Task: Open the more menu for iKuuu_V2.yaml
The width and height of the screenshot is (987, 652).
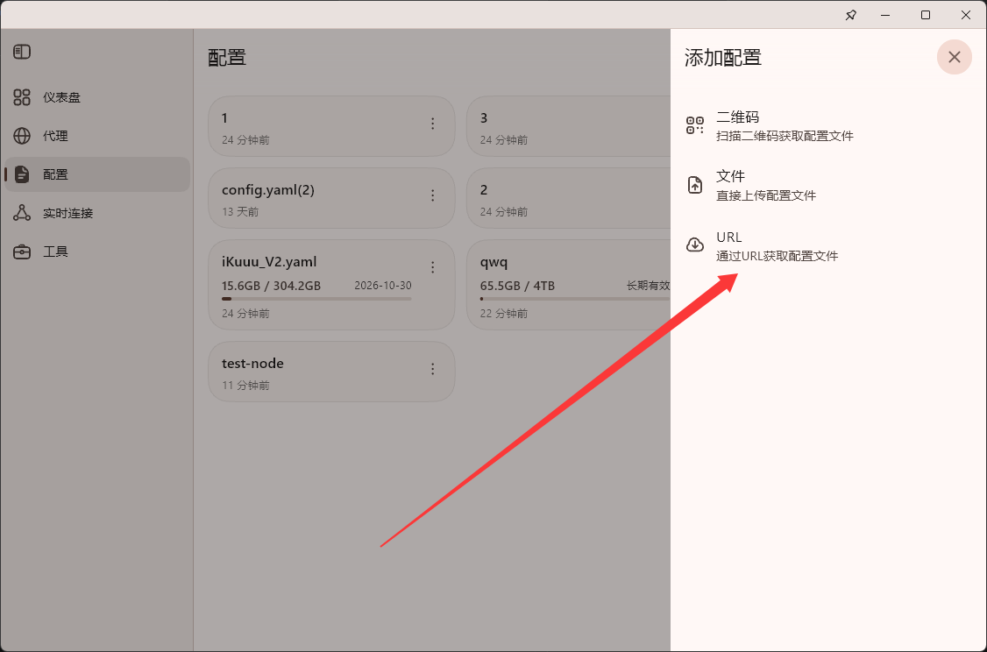Action: [x=432, y=267]
